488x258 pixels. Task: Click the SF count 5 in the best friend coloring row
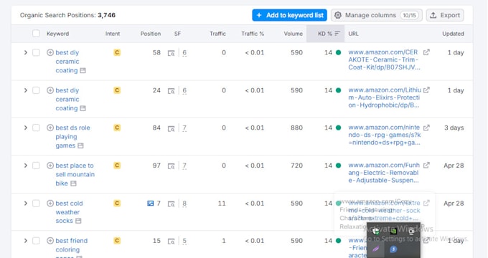pos(184,241)
